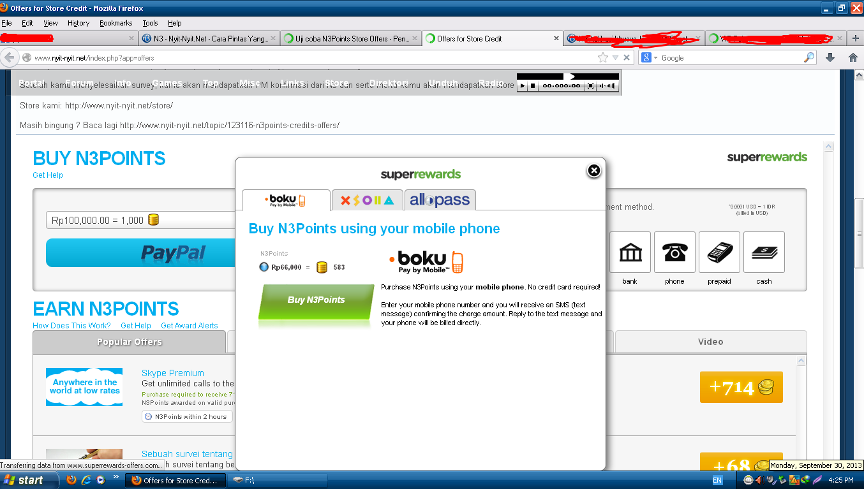Image resolution: width=864 pixels, height=489 pixels.
Task: Expand the quick launch overflow chevron
Action: [x=116, y=476]
